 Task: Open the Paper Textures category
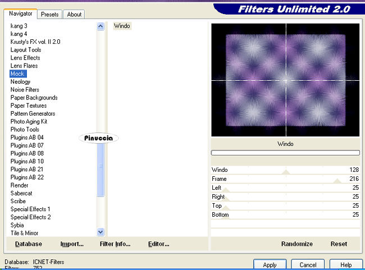pyautogui.click(x=29, y=106)
